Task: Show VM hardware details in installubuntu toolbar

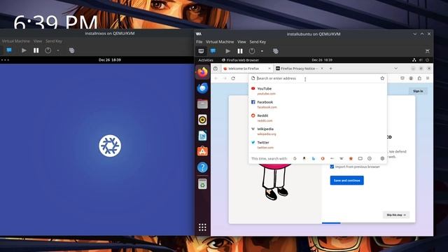Action: tap(213, 51)
